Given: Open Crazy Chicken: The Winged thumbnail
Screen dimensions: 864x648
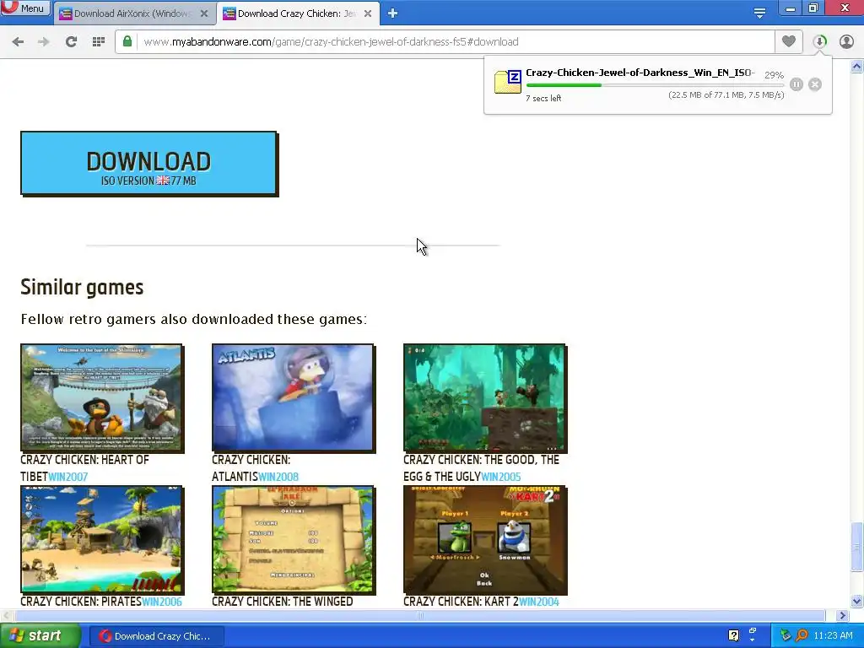Looking at the screenshot, I should click(x=294, y=539).
